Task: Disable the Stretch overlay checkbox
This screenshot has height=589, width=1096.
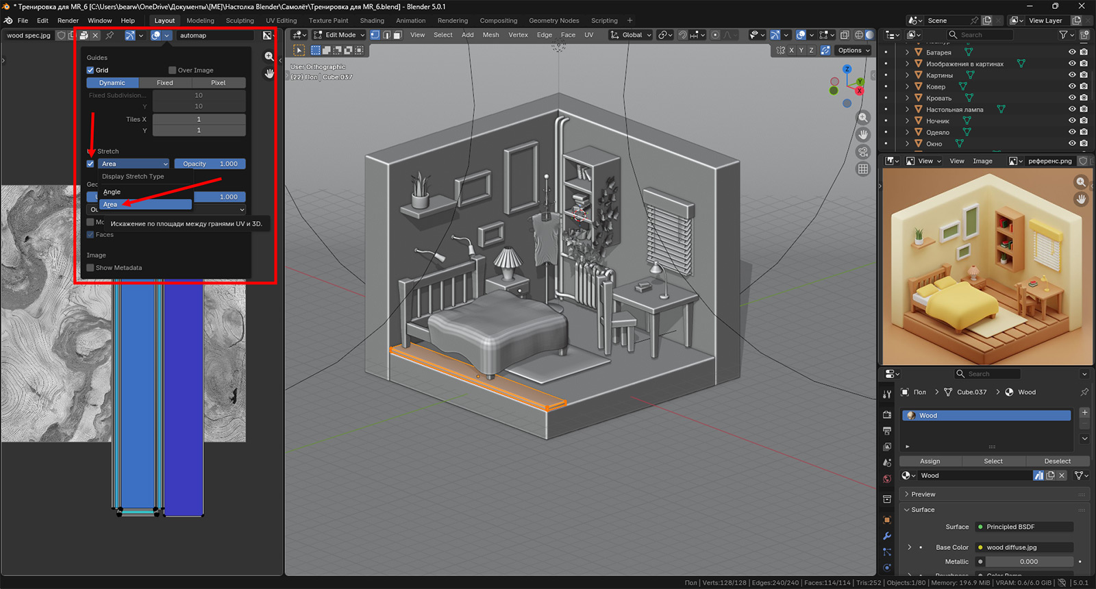Action: click(90, 164)
